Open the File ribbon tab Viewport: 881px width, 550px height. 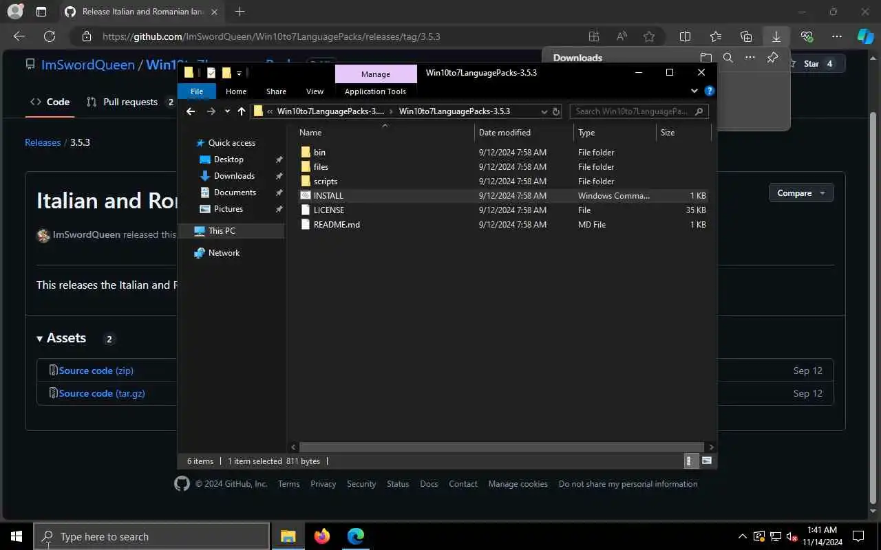[197, 91]
